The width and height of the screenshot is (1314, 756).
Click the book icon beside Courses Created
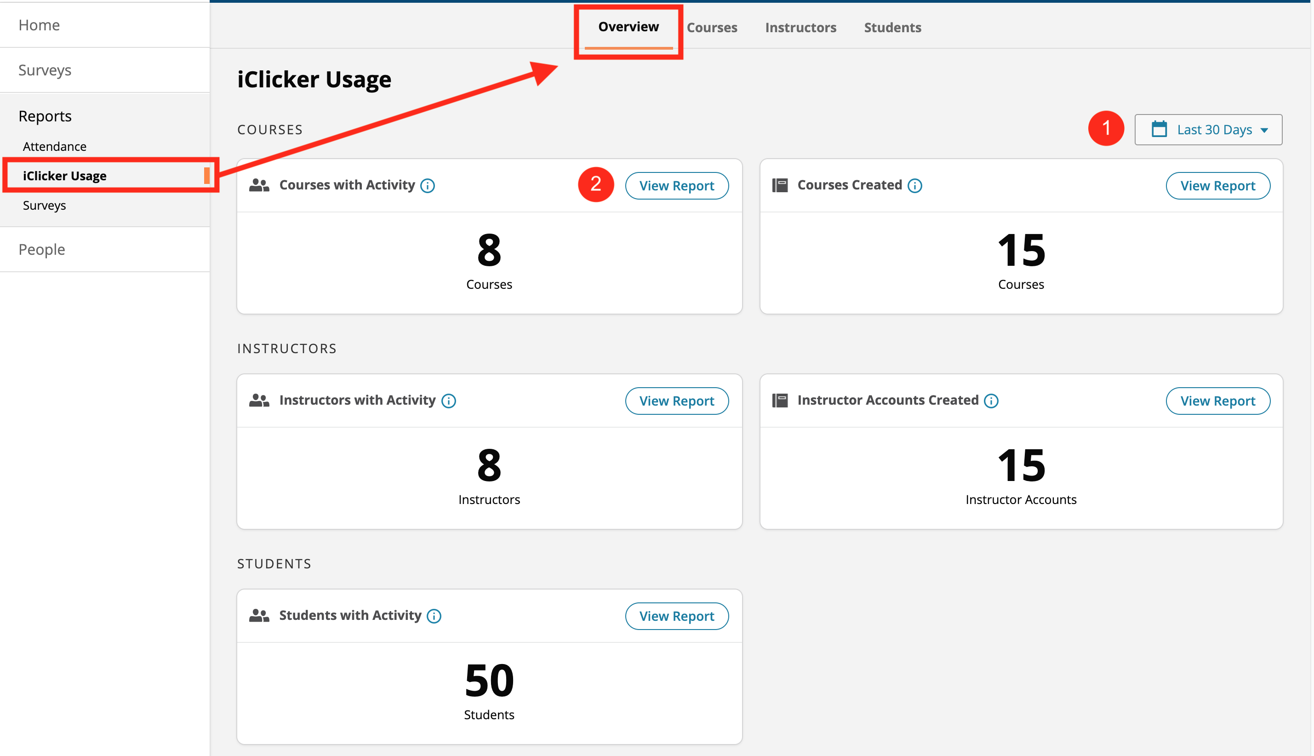pyautogui.click(x=780, y=184)
